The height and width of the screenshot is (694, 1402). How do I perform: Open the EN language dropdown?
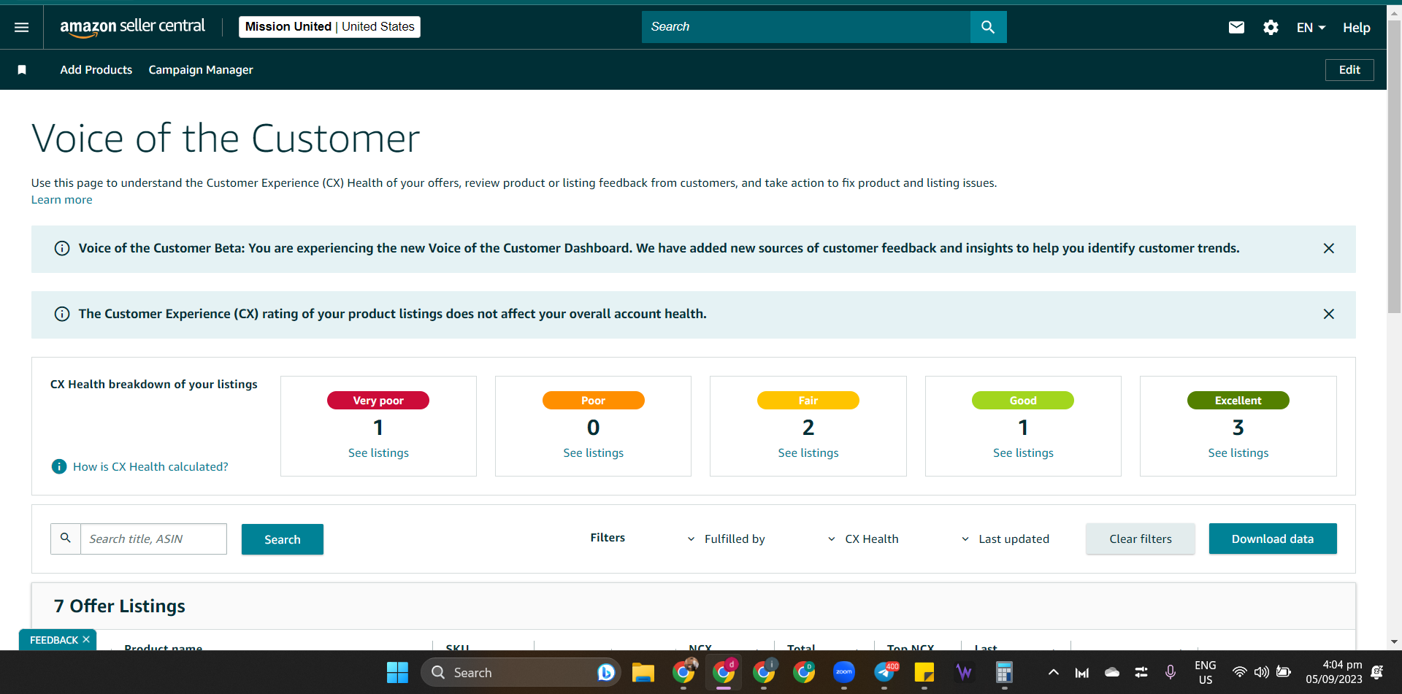[1311, 28]
